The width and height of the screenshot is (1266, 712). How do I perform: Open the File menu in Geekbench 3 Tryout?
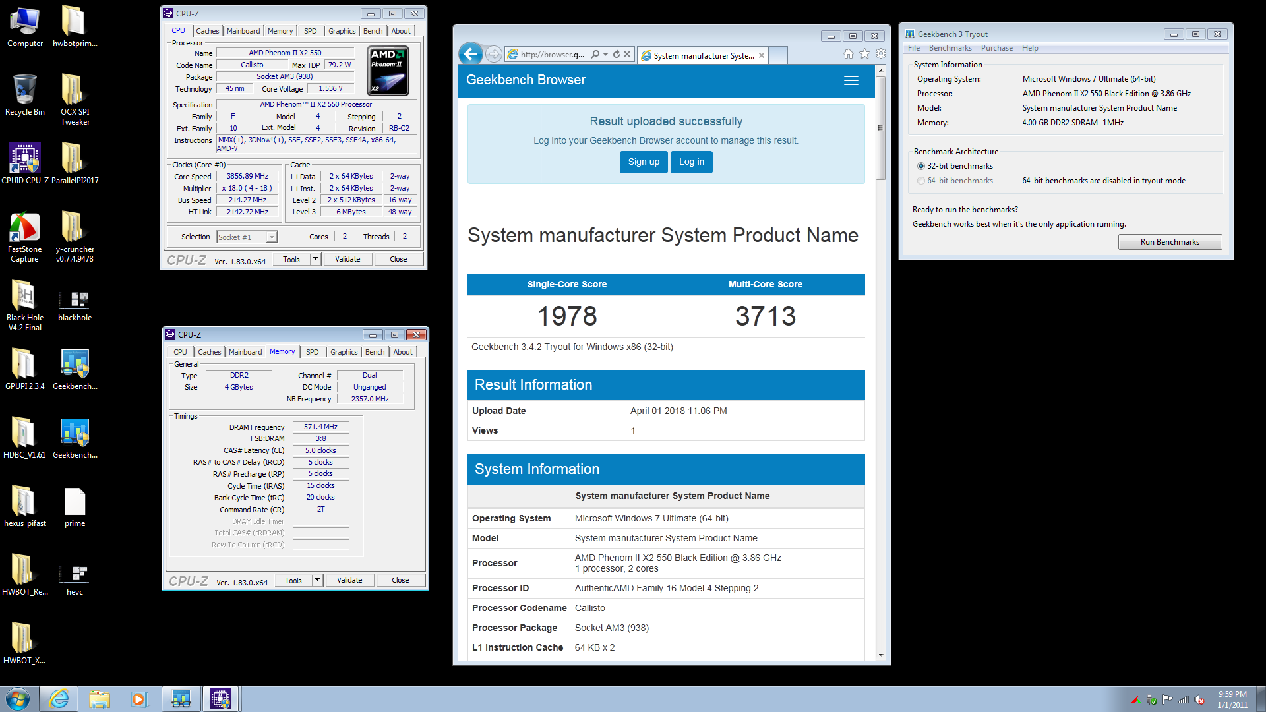pos(914,48)
